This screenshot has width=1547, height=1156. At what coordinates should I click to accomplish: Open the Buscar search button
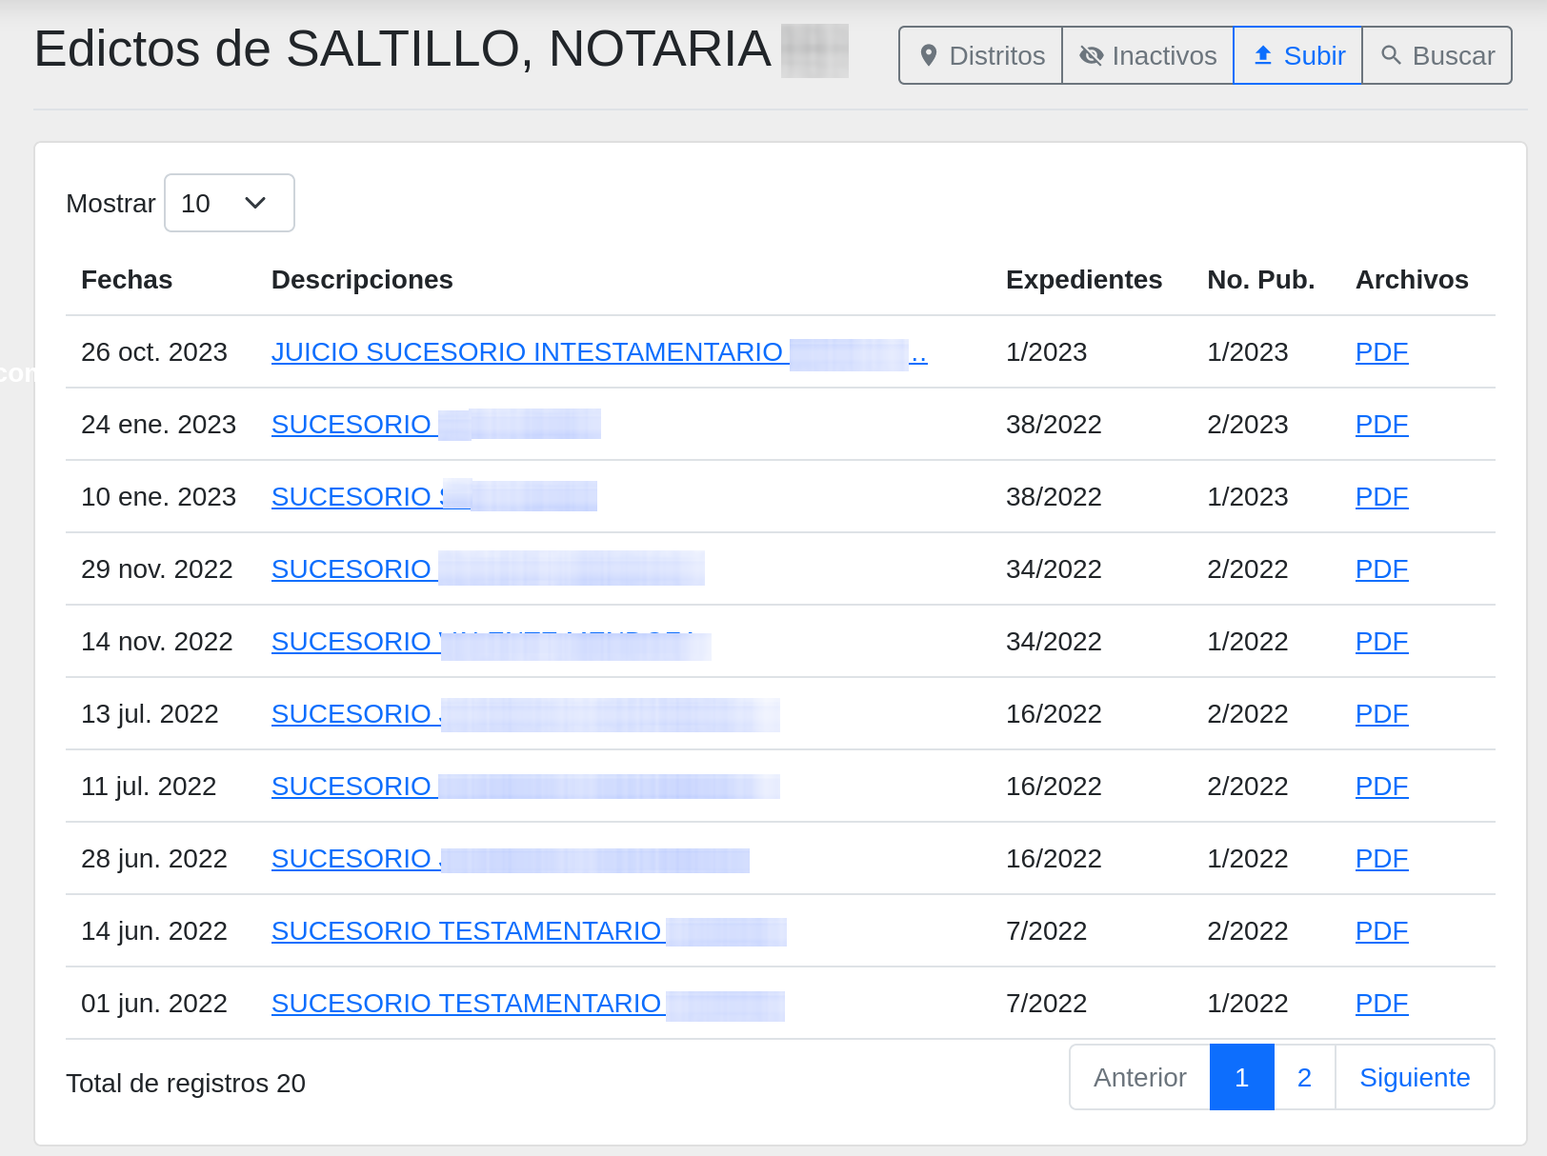(1437, 55)
